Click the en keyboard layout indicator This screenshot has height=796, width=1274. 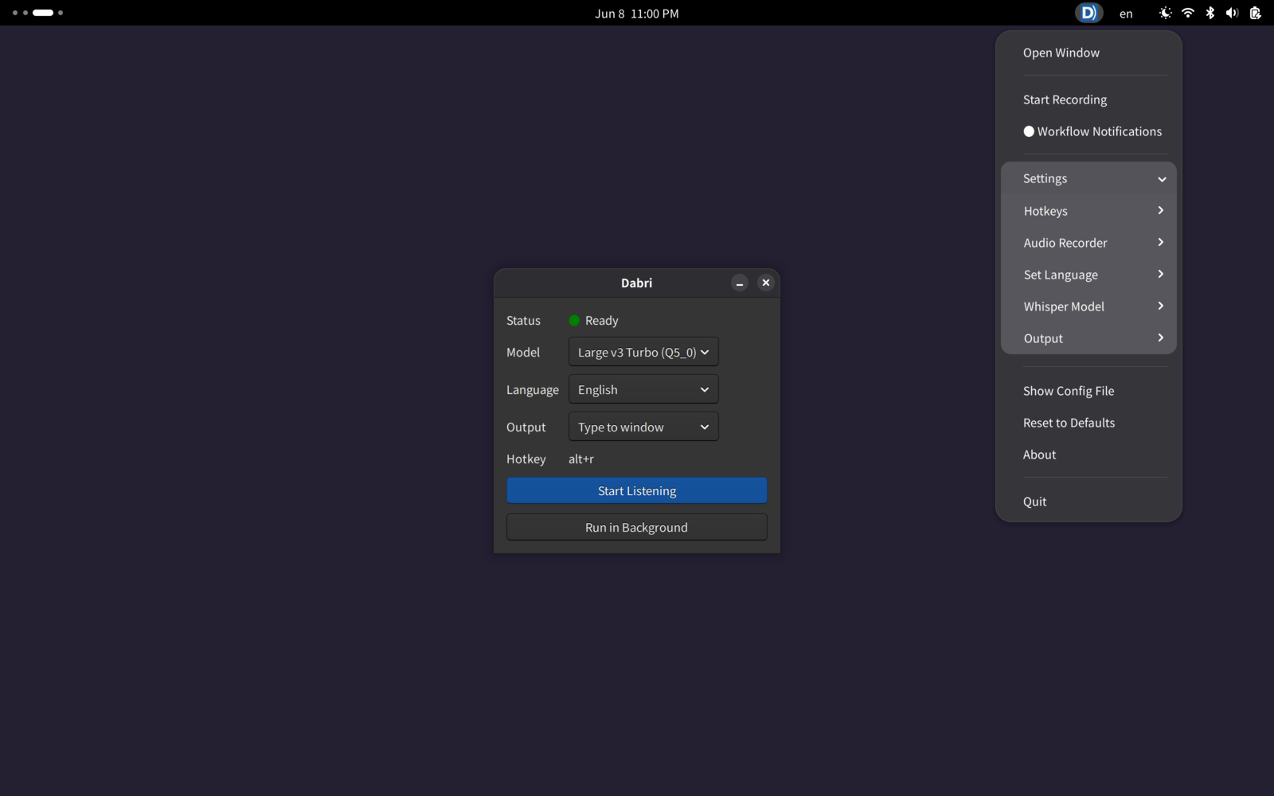click(1126, 14)
